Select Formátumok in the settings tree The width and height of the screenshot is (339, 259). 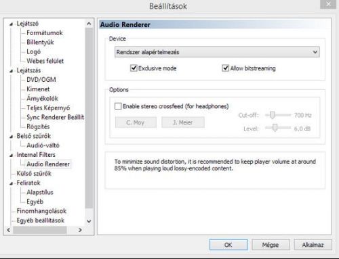tap(45, 33)
